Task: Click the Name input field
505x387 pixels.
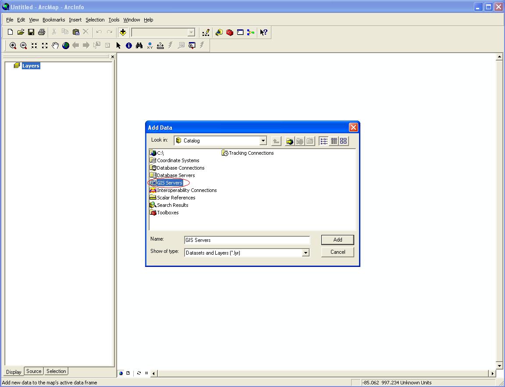Action: tap(247, 240)
